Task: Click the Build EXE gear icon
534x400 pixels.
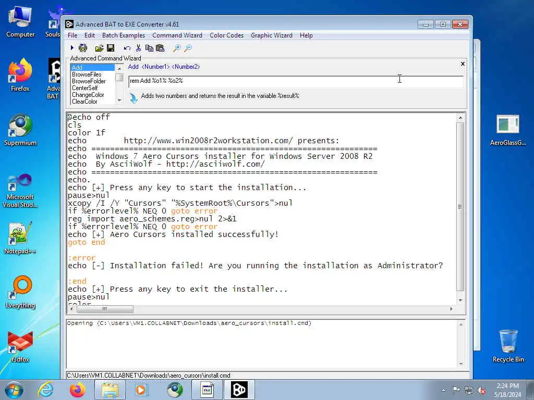Action: point(83,48)
